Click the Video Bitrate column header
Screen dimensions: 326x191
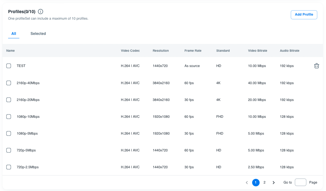257,50
